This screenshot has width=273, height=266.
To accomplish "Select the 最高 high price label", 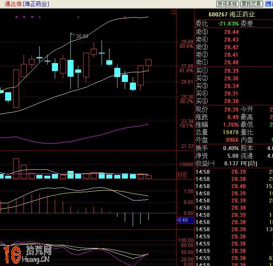I will [247, 117].
